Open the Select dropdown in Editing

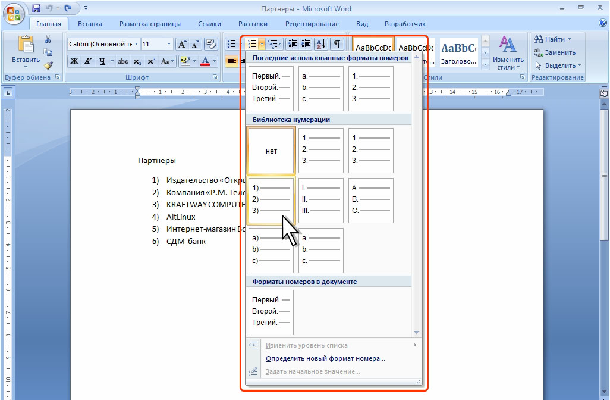coord(558,65)
